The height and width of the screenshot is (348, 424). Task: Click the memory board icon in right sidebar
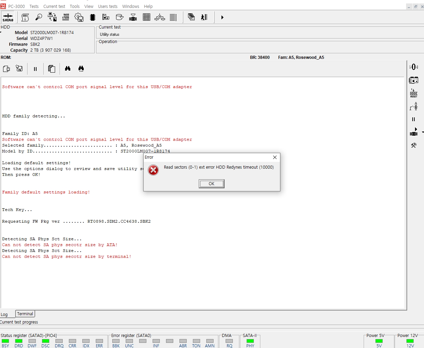click(x=414, y=80)
